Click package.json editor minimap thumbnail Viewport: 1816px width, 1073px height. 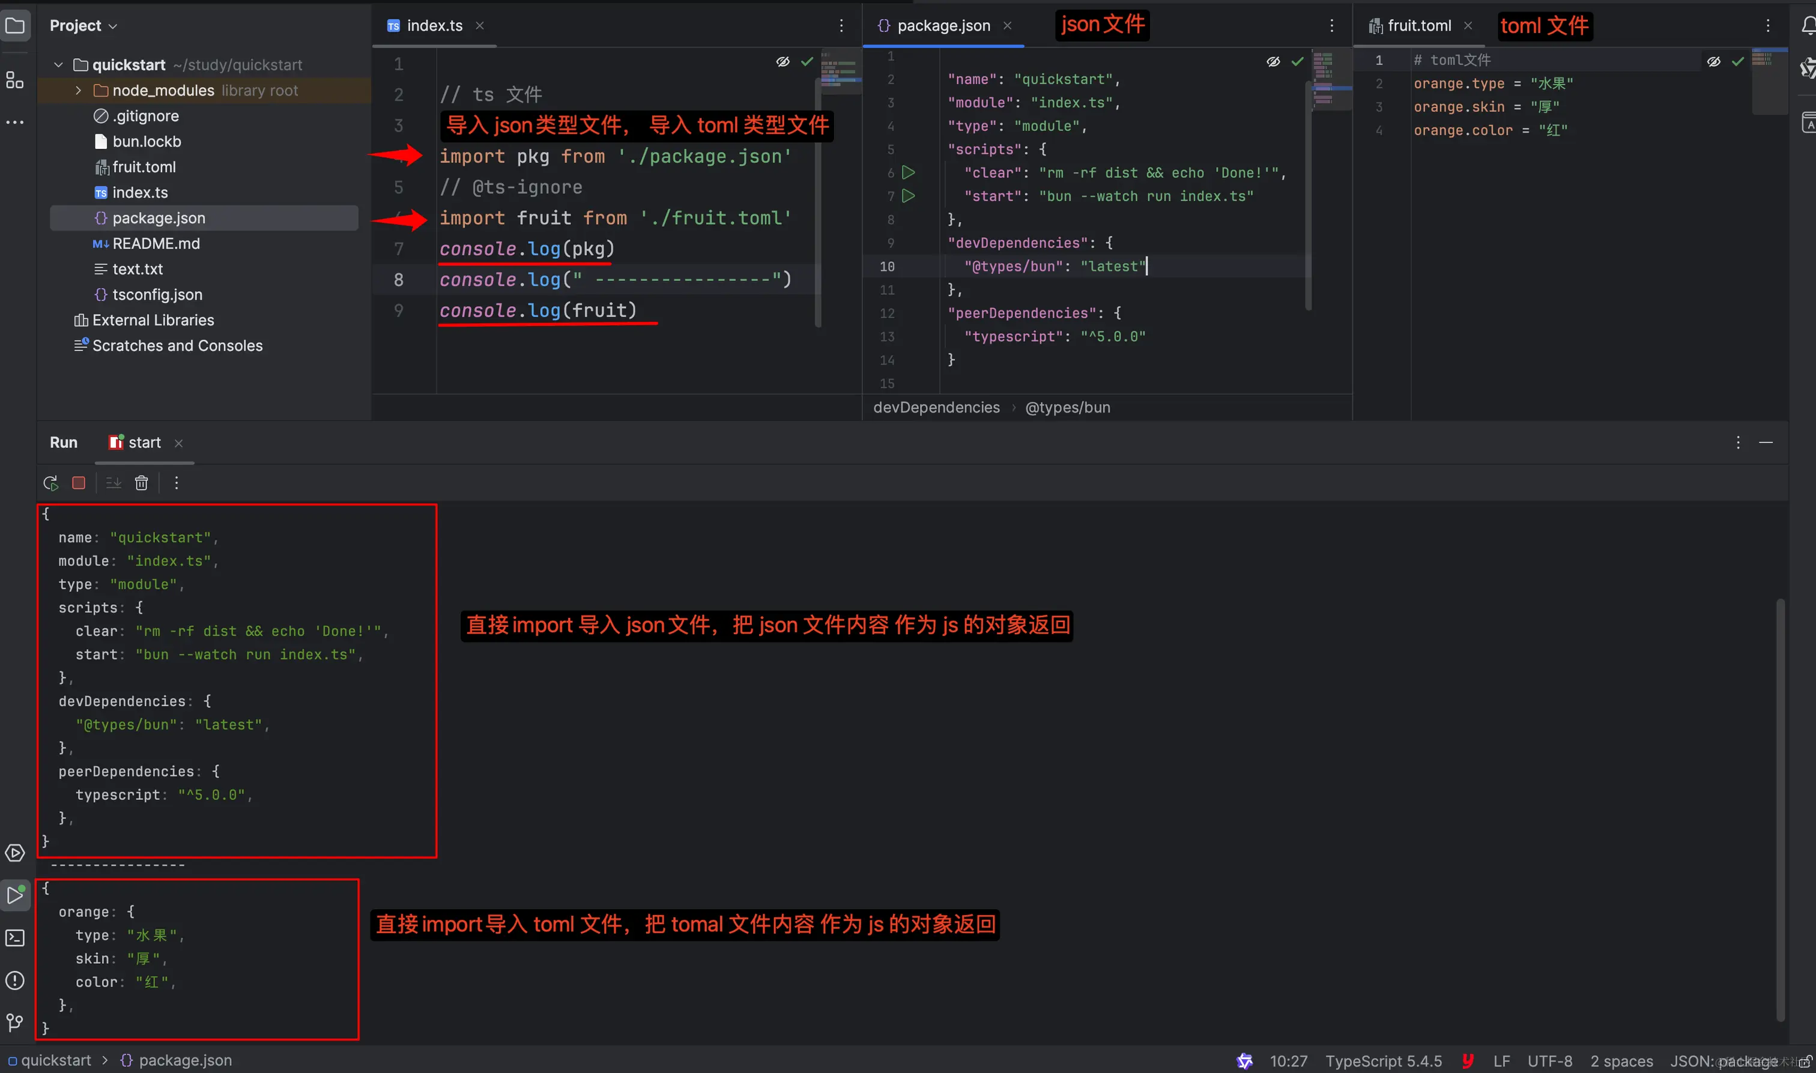1333,80
